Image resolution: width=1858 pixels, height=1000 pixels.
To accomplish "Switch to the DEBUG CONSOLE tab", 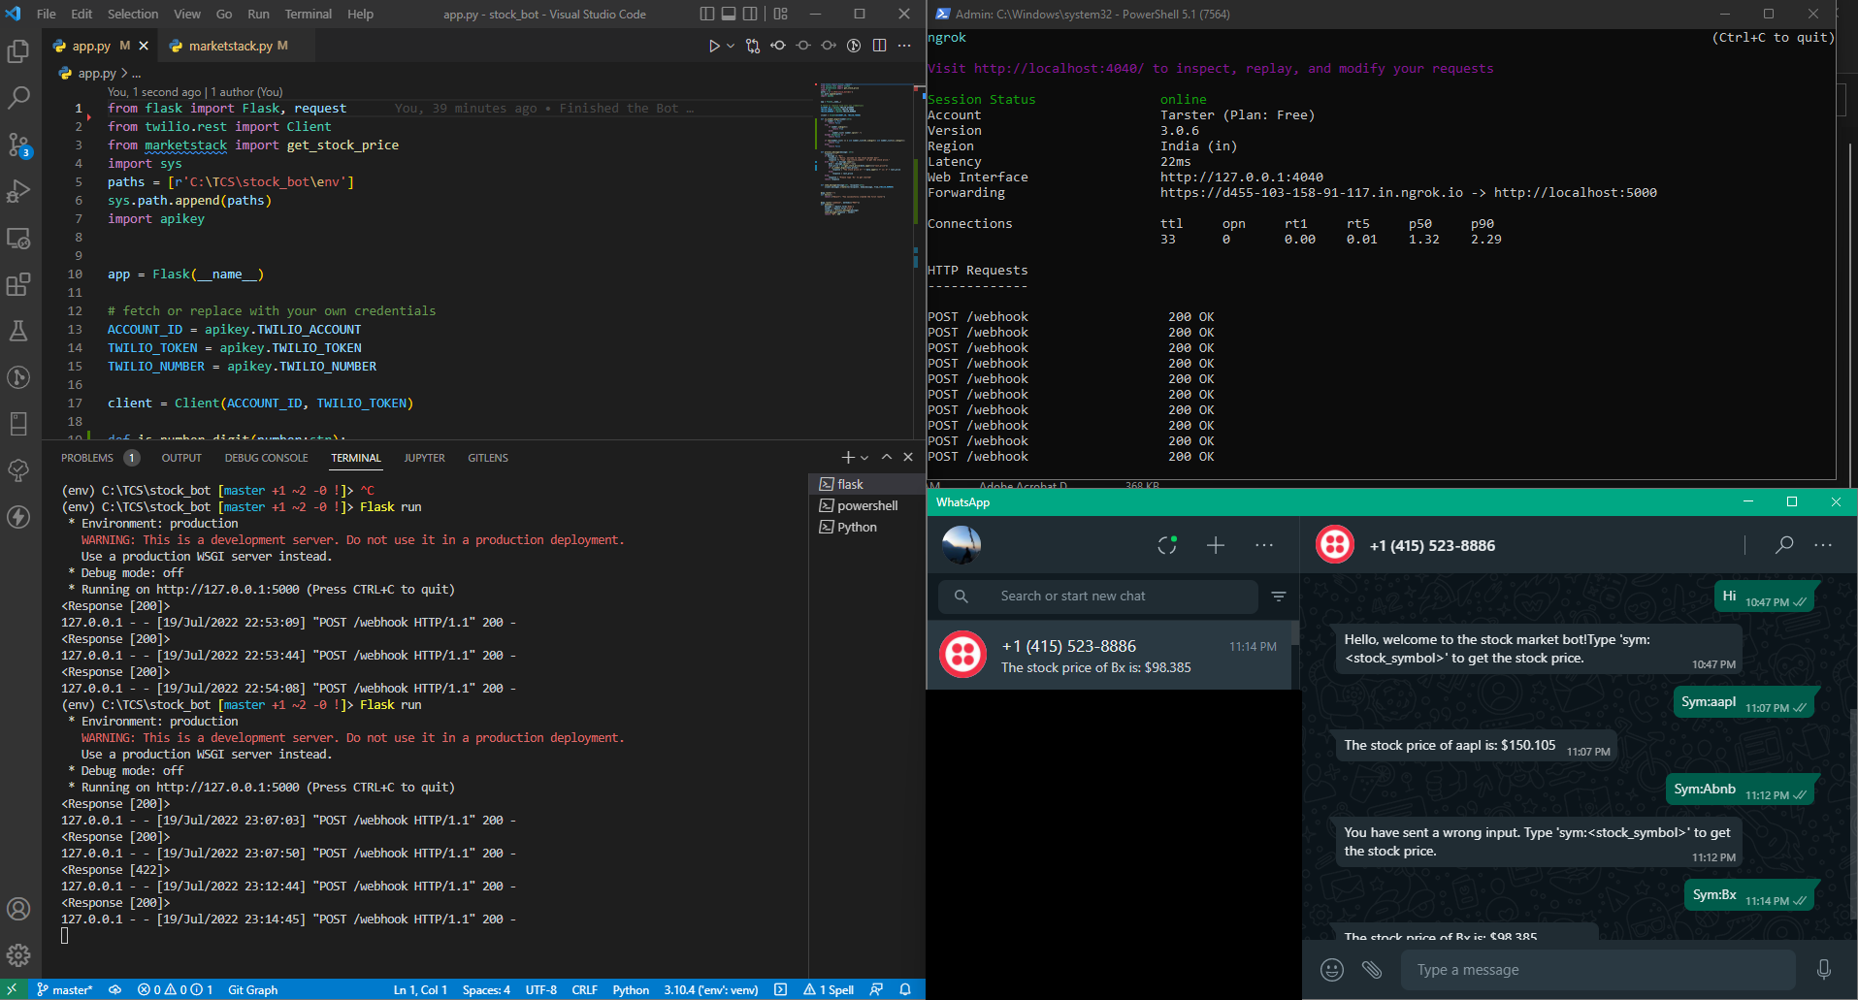I will tap(266, 458).
